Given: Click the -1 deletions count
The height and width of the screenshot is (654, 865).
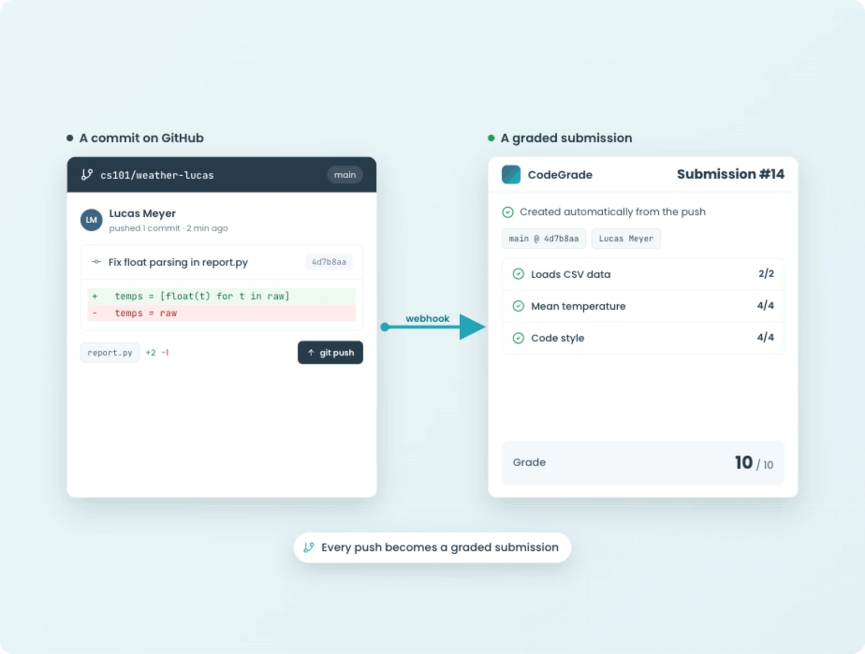Looking at the screenshot, I should (165, 352).
